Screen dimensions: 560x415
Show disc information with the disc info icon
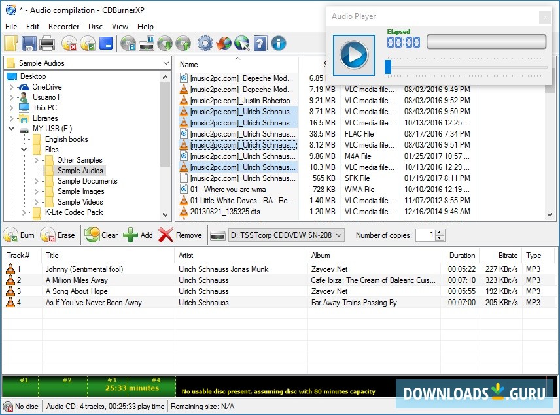click(128, 44)
